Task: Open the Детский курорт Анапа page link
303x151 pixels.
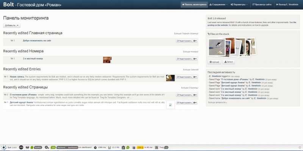Action: (x=21, y=102)
